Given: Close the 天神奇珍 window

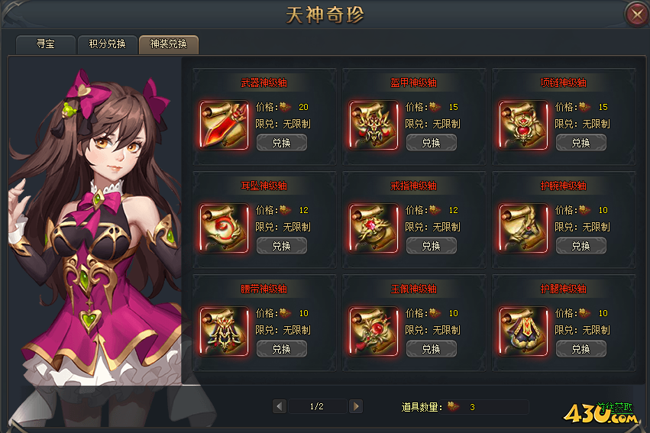Looking at the screenshot, I should [637, 15].
